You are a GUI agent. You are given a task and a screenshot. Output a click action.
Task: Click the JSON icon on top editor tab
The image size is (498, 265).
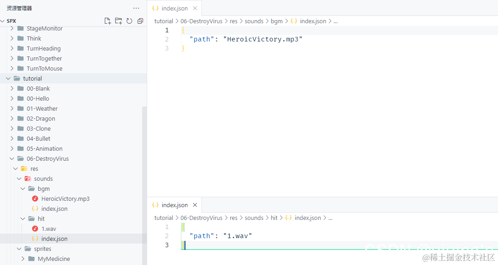(155, 8)
